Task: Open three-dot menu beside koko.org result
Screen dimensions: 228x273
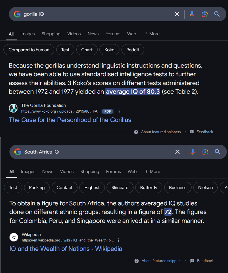Action: pyautogui.click(x=119, y=111)
